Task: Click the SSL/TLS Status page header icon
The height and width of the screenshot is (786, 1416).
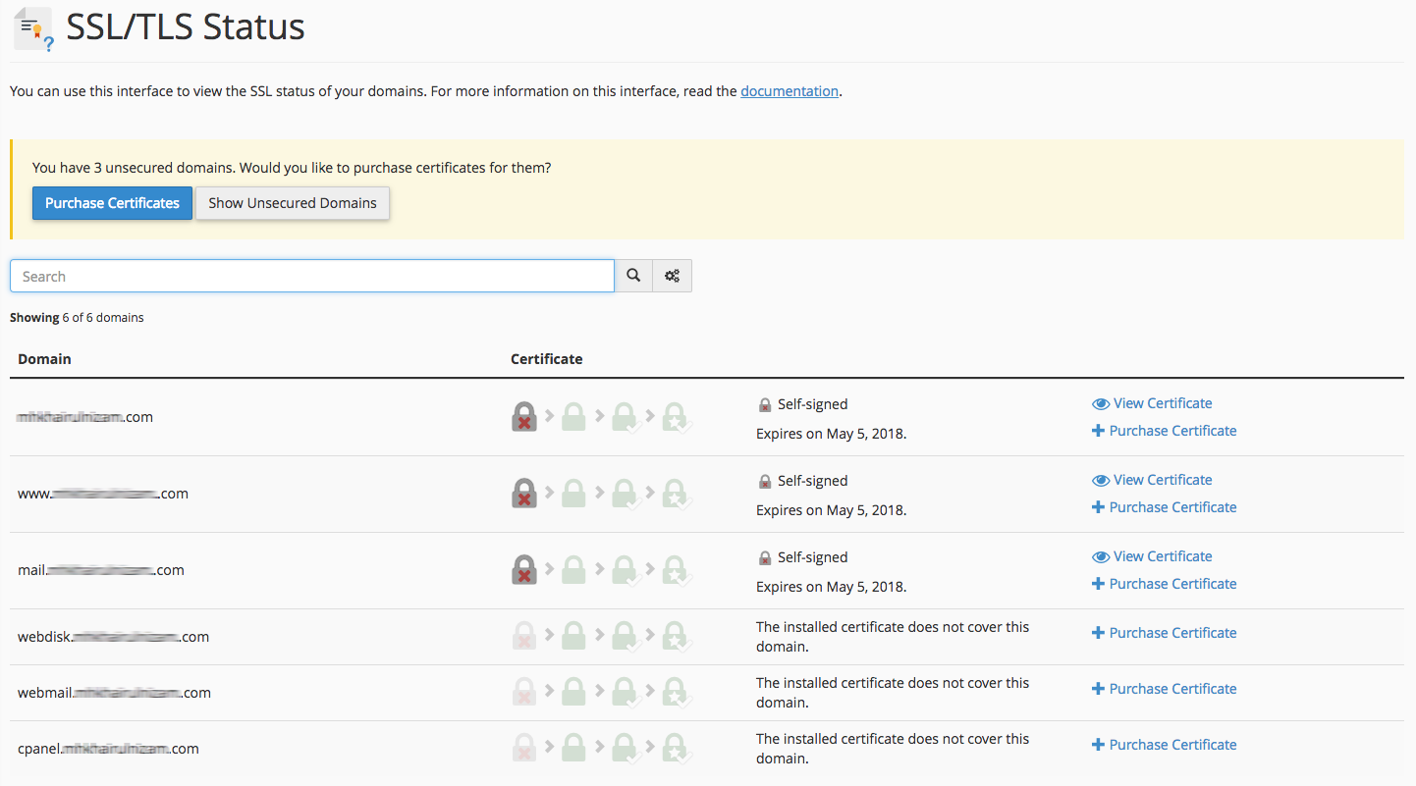Action: point(32,29)
